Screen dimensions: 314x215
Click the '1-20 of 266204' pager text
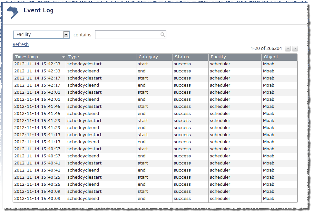click(266, 48)
